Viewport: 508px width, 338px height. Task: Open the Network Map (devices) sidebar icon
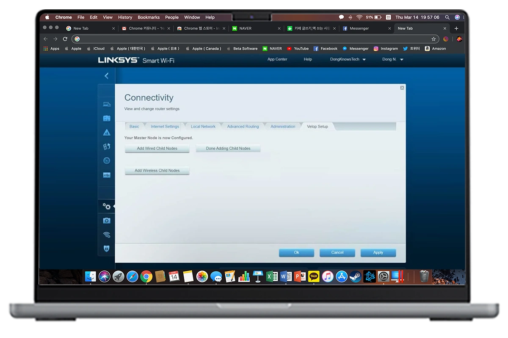click(x=107, y=104)
